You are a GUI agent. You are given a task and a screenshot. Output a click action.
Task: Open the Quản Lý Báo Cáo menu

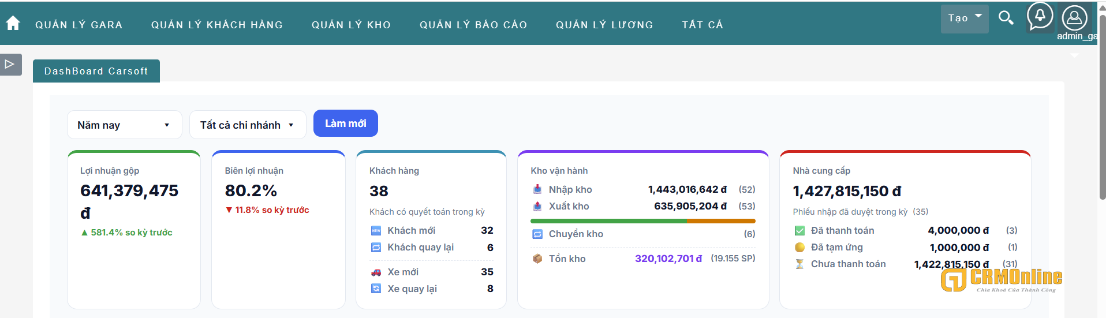473,25
